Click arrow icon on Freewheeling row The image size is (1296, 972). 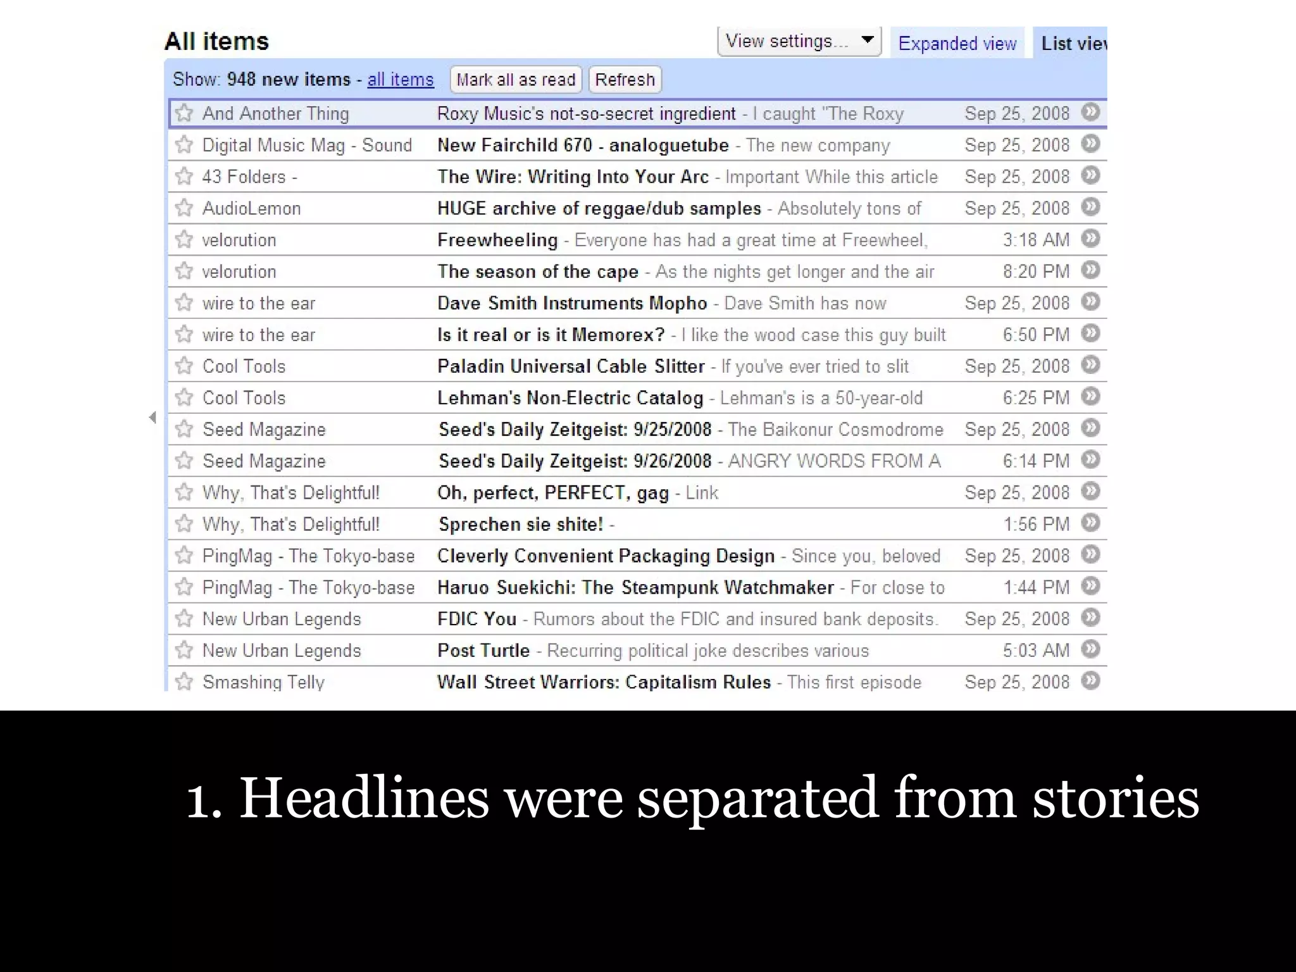point(1090,239)
